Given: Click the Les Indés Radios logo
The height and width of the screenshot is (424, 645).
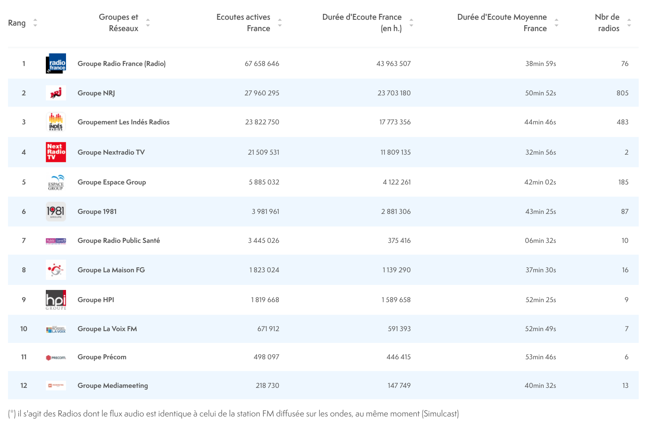Looking at the screenshot, I should click(x=56, y=122).
